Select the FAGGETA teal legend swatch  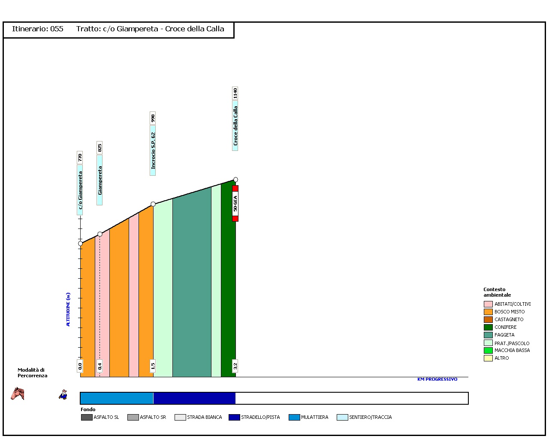pos(488,335)
